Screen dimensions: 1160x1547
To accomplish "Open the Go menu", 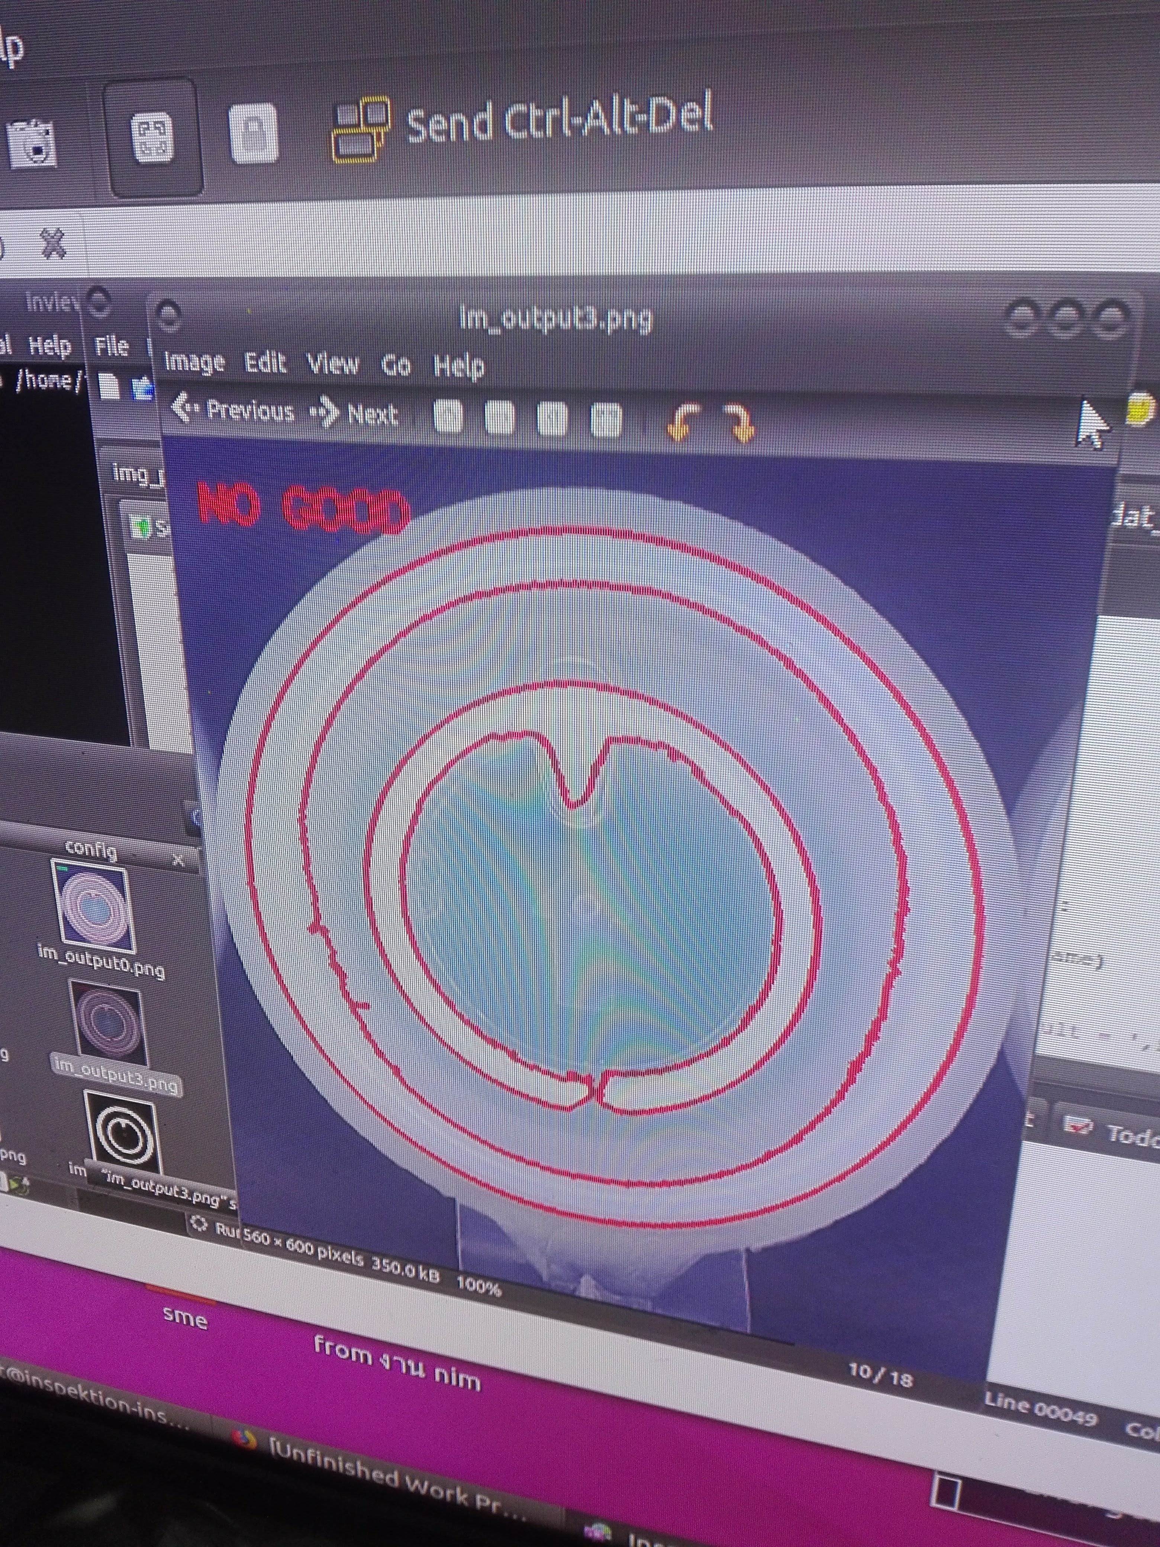I will tap(396, 365).
